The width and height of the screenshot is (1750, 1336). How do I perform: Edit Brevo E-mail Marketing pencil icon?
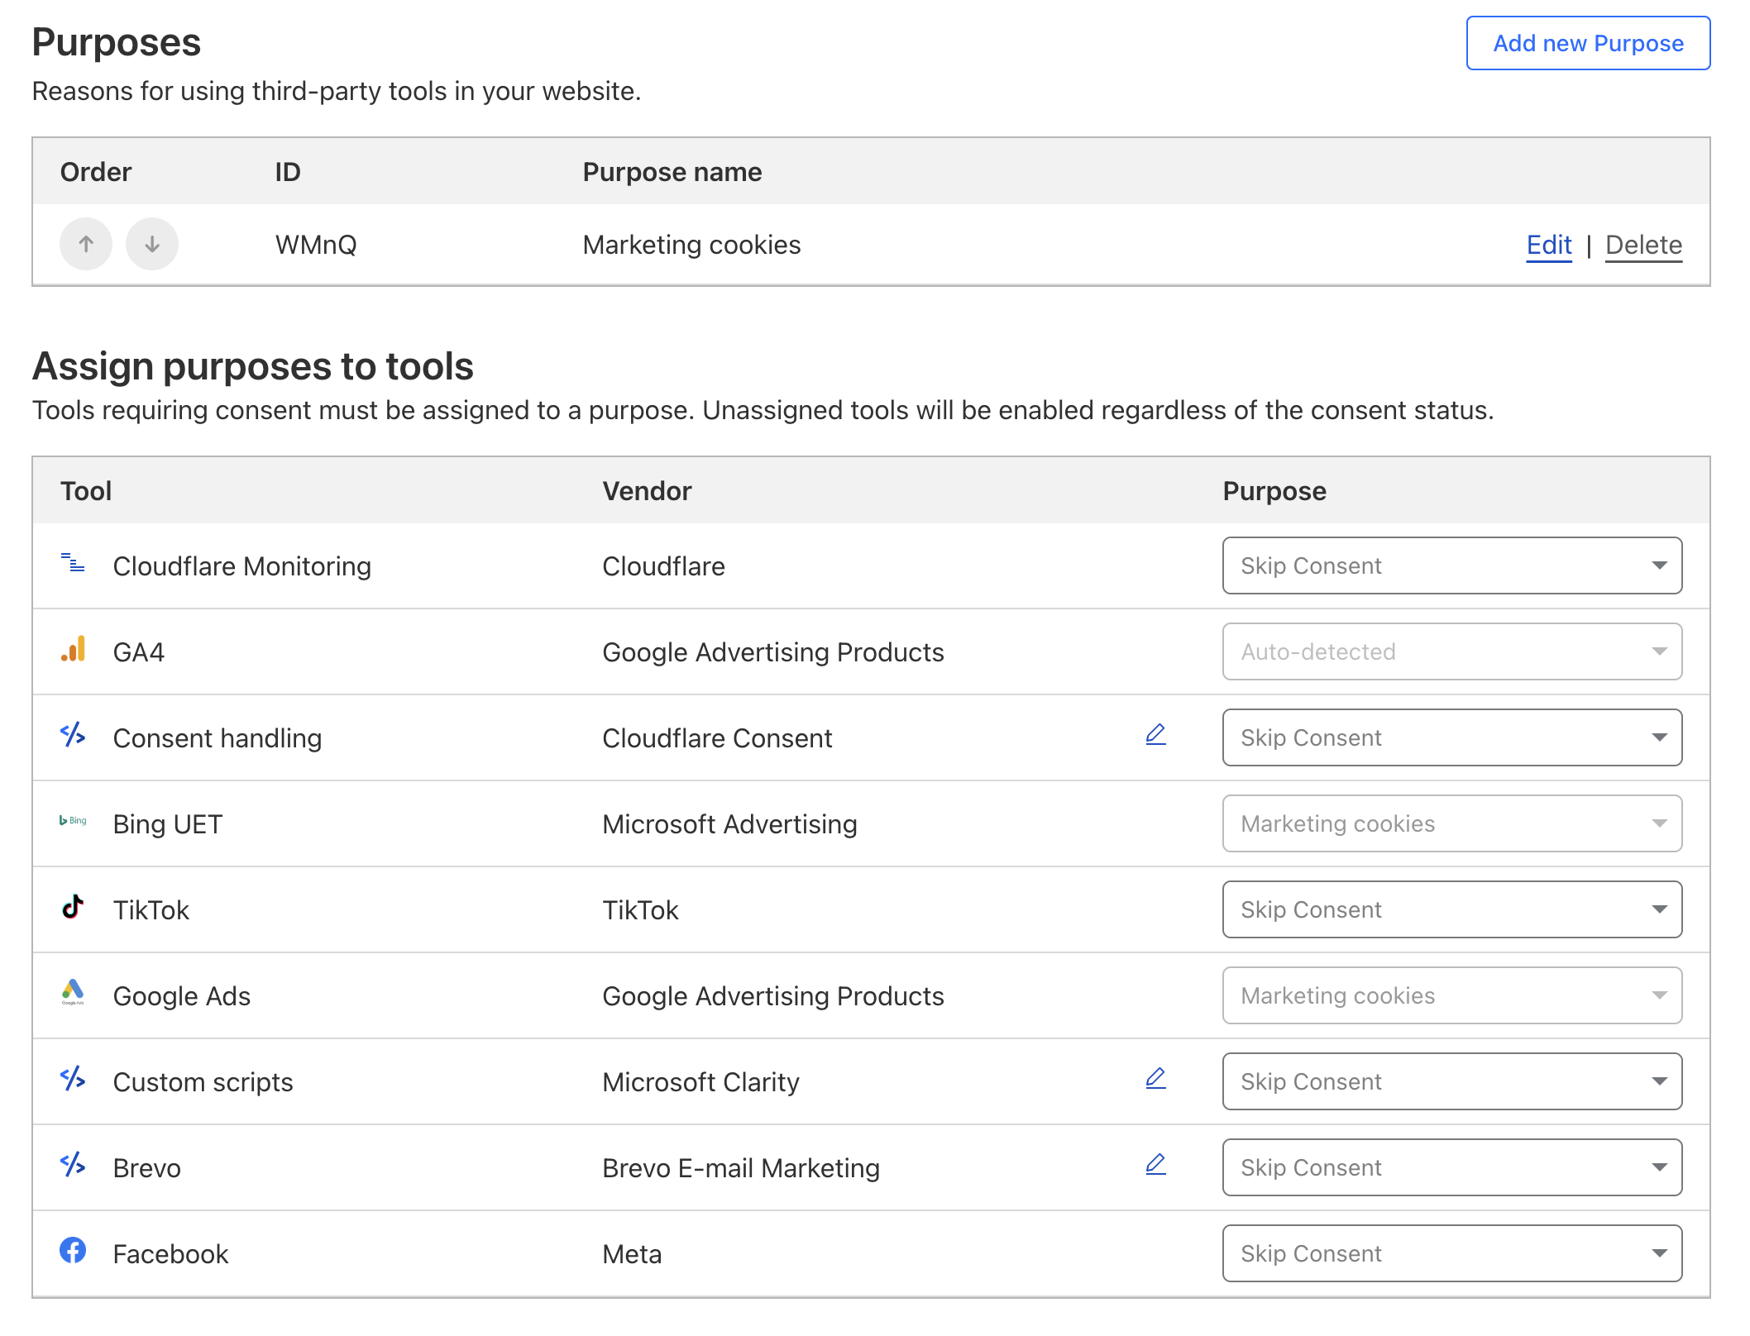(x=1155, y=1165)
